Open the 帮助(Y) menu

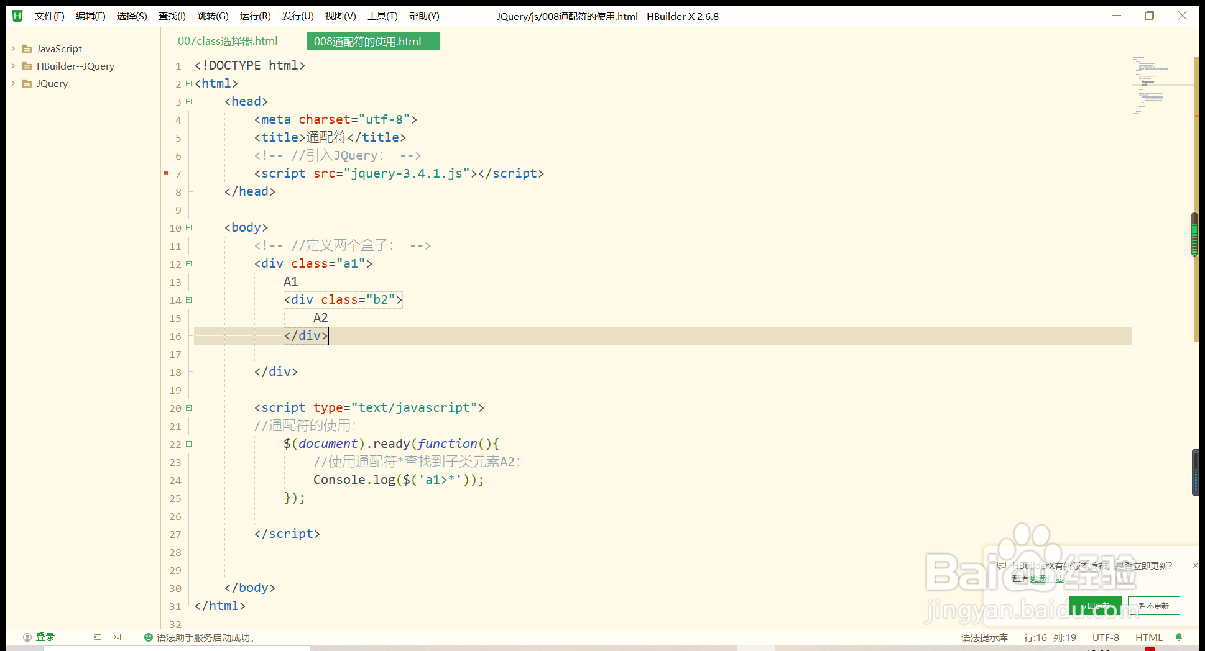(424, 16)
